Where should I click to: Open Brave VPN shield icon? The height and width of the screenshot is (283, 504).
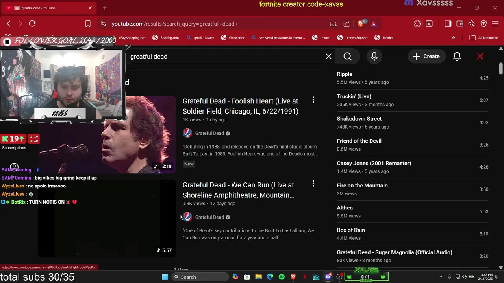tap(484, 24)
